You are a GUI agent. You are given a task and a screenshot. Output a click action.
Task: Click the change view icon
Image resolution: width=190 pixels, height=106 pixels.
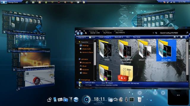[x=175, y=37]
